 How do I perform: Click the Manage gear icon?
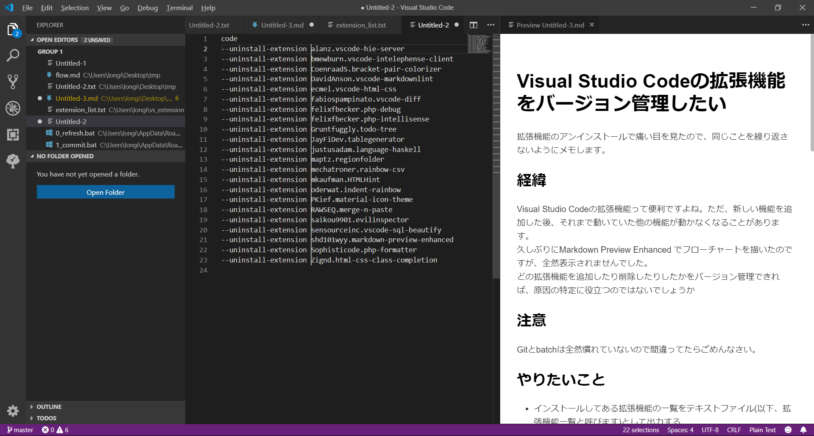point(13,411)
